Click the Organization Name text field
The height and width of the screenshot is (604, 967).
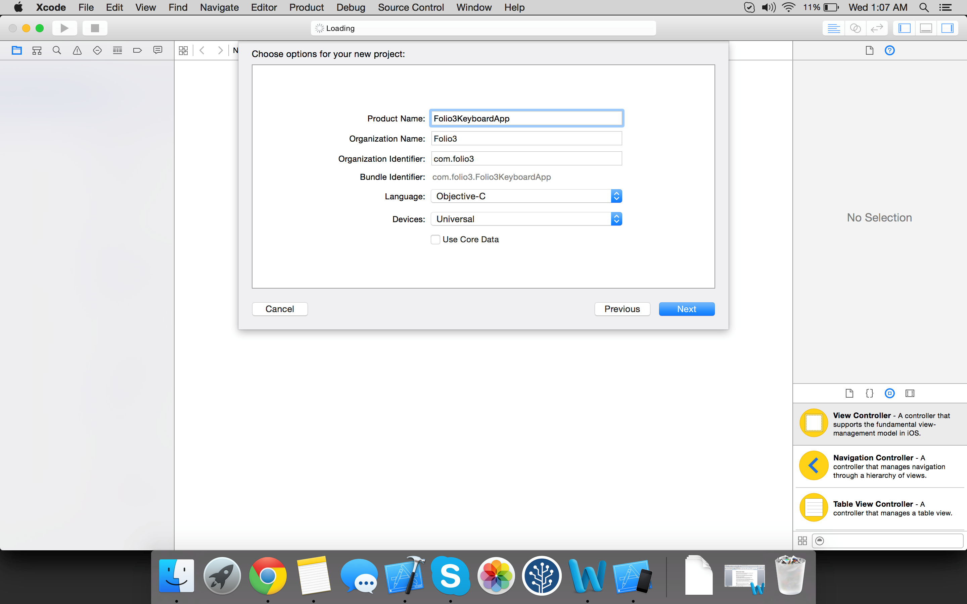tap(526, 138)
